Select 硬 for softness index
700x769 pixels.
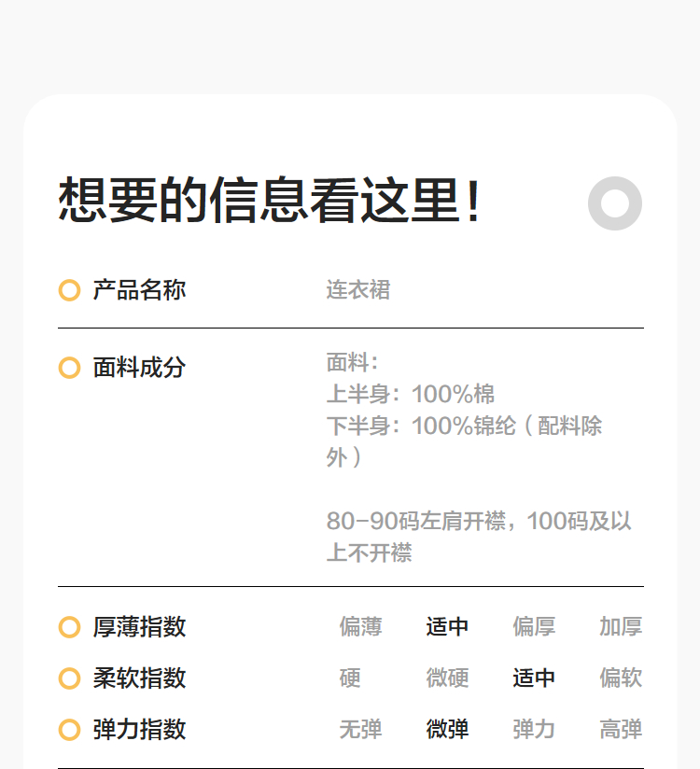(350, 678)
